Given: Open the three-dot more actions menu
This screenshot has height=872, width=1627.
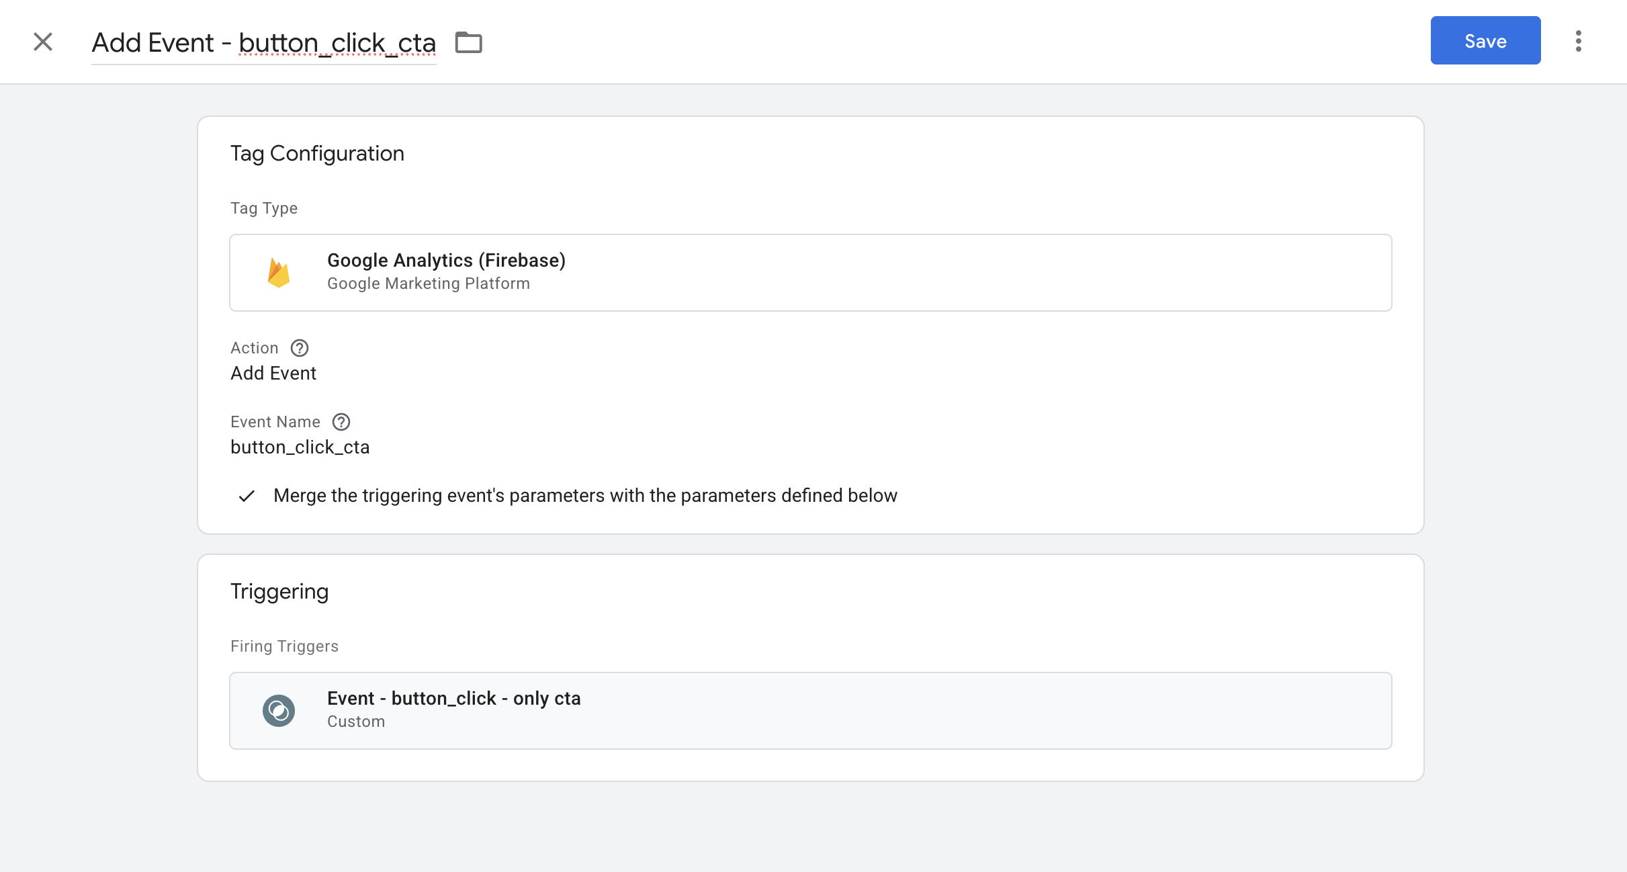Looking at the screenshot, I should 1578,41.
